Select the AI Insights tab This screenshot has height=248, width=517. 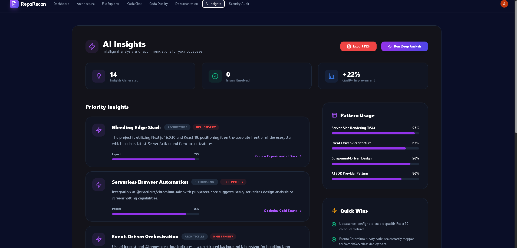[x=213, y=4]
